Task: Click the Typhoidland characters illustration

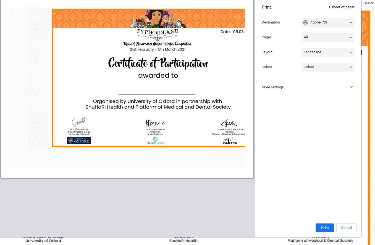Action: [158, 19]
